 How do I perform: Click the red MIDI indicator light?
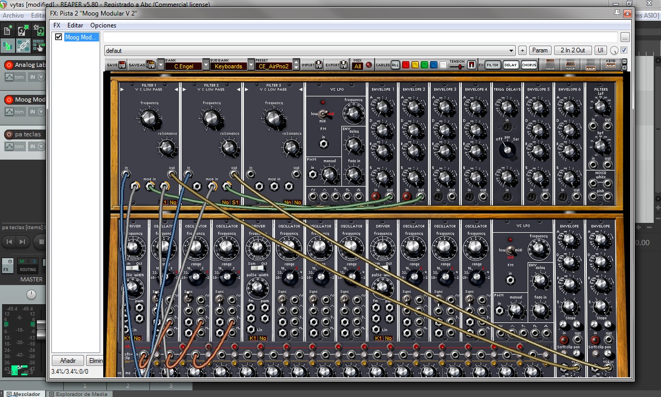pyautogui.click(x=369, y=65)
